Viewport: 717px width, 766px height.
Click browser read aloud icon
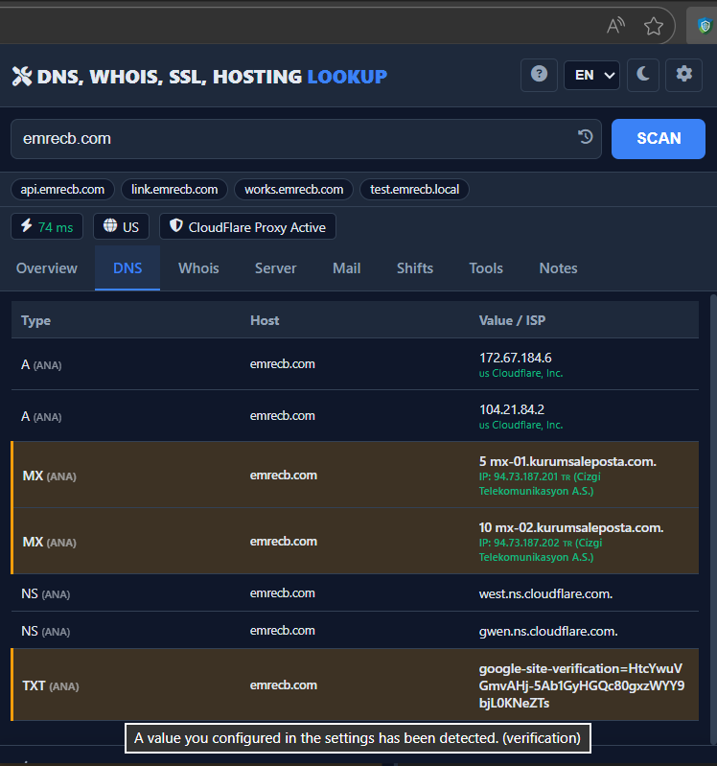(x=616, y=26)
